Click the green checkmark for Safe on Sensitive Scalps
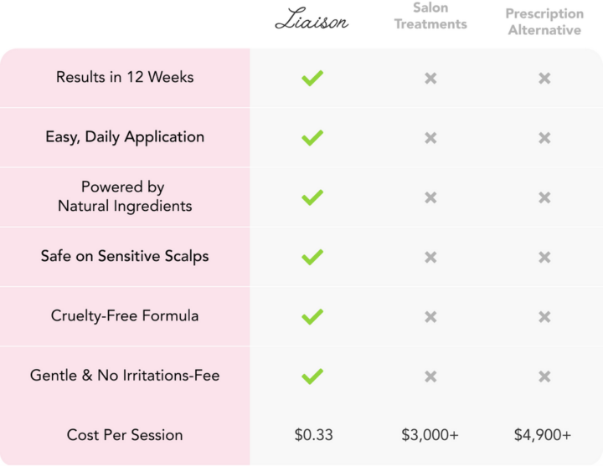Image resolution: width=603 pixels, height=466 pixels. click(312, 257)
